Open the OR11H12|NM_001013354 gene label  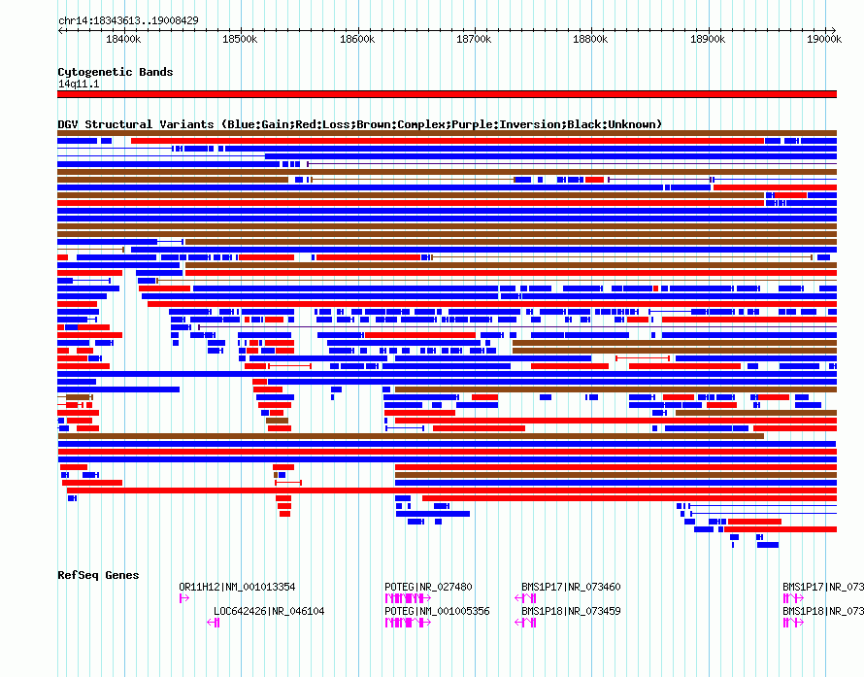pyautogui.click(x=237, y=587)
